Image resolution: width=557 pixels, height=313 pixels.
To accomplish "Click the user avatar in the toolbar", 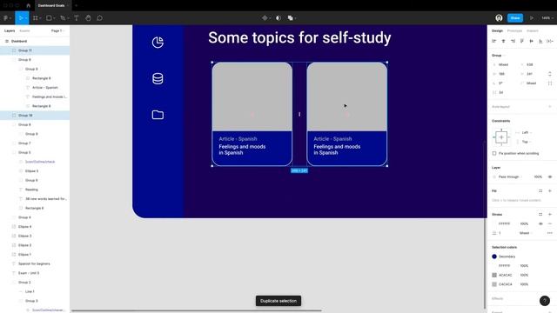I will pos(499,17).
